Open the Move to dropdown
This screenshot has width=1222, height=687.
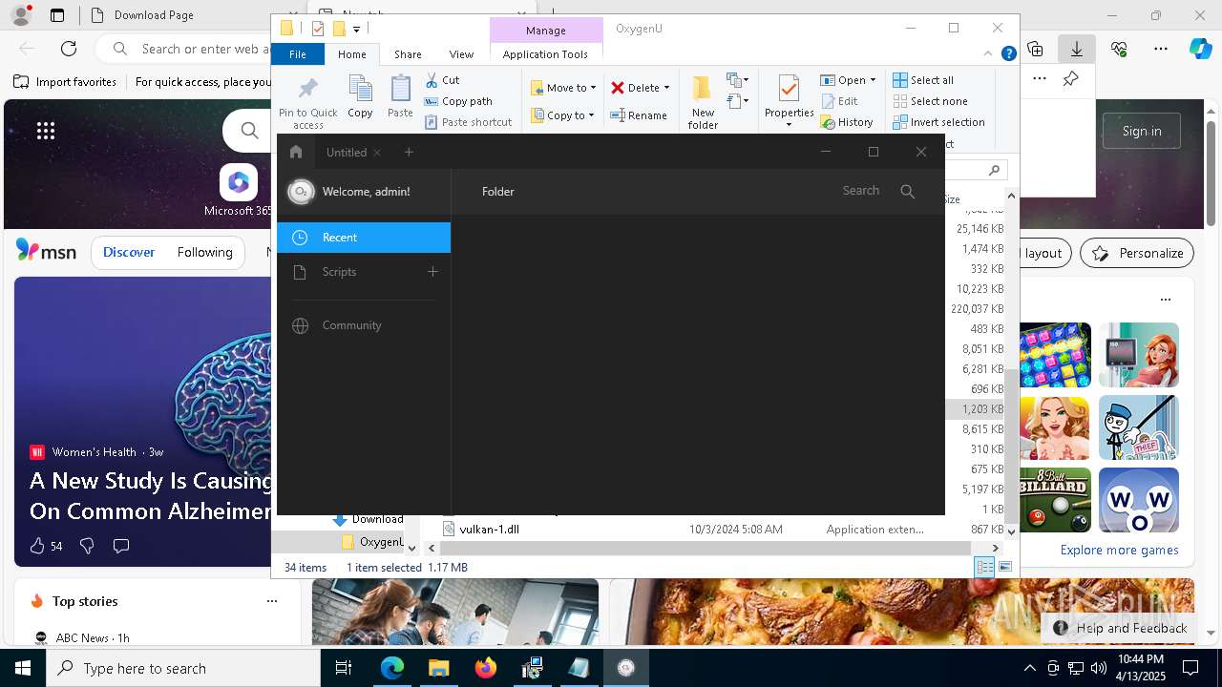tap(563, 88)
